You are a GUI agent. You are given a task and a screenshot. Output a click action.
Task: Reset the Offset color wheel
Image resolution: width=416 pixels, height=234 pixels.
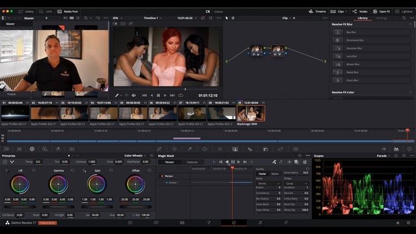pyautogui.click(x=149, y=170)
